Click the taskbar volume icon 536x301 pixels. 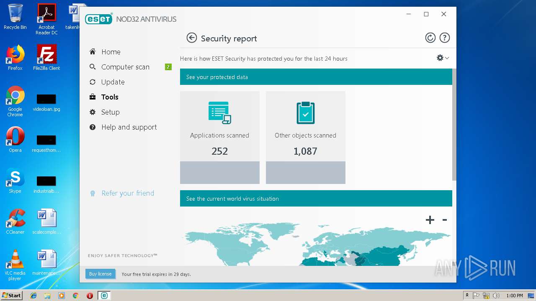(496, 296)
